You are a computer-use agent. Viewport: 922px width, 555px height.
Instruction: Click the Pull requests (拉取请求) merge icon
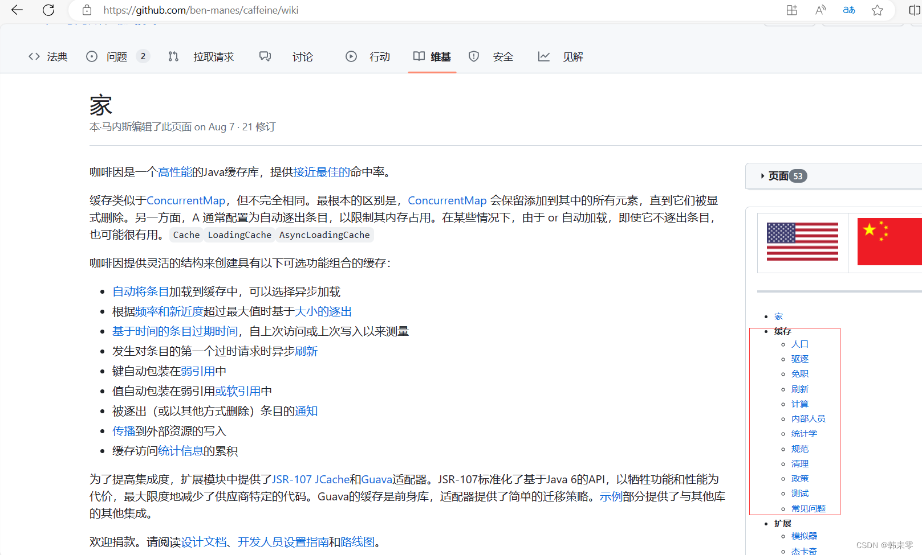[173, 56]
